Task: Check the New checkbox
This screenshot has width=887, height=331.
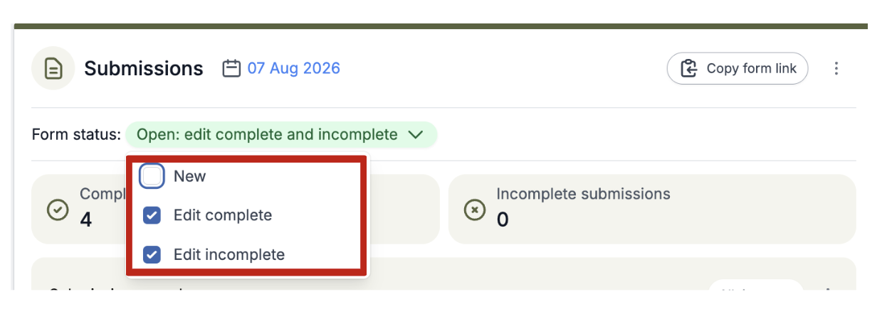Action: pyautogui.click(x=152, y=176)
